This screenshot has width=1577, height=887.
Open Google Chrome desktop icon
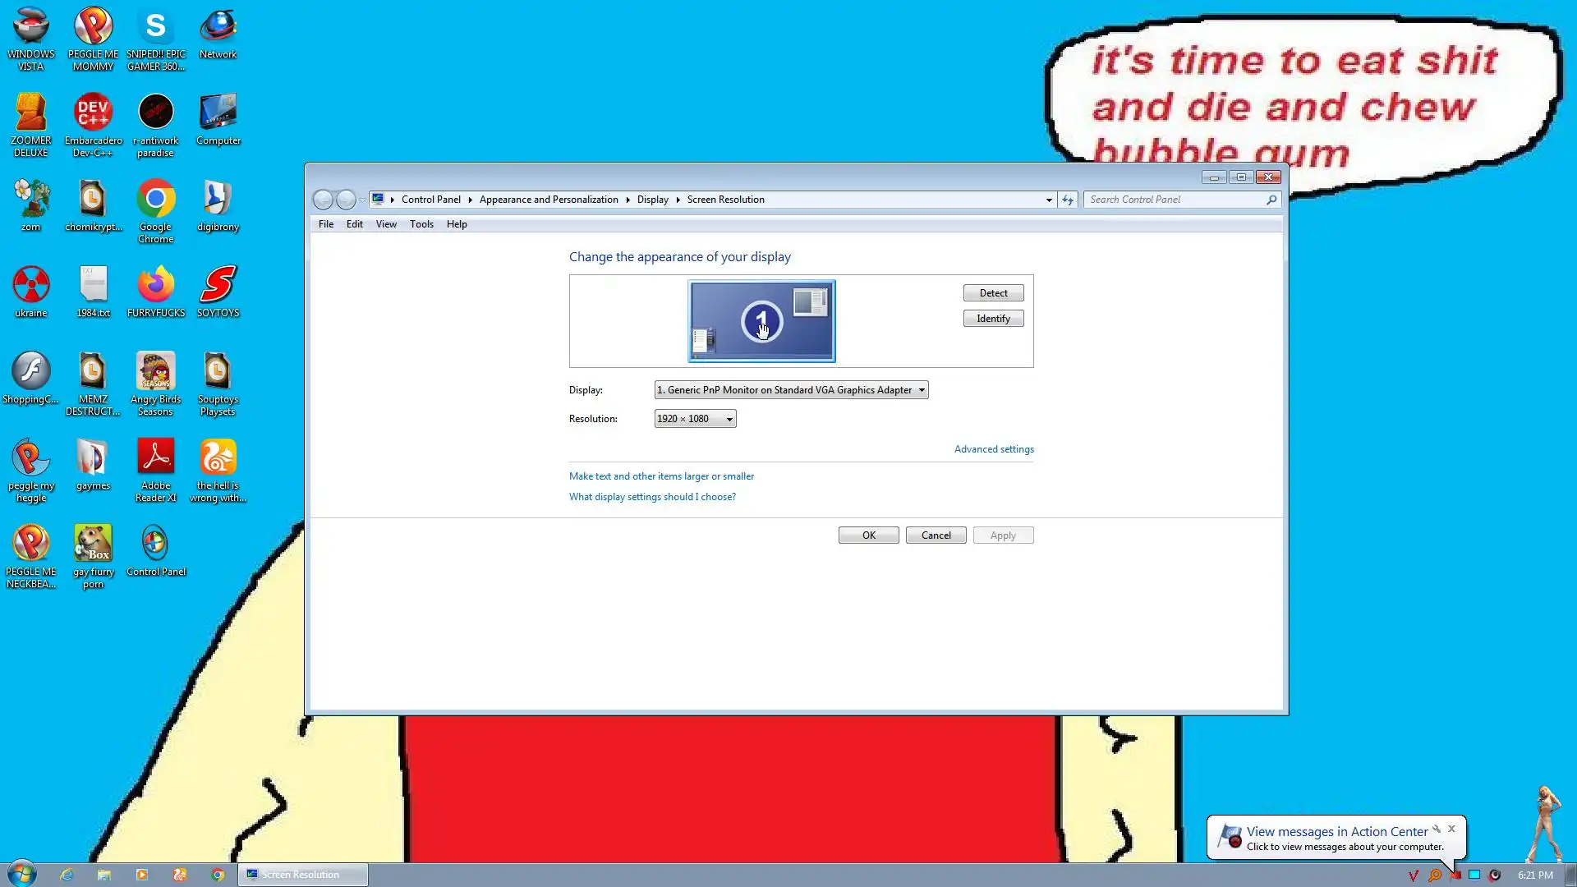point(155,200)
